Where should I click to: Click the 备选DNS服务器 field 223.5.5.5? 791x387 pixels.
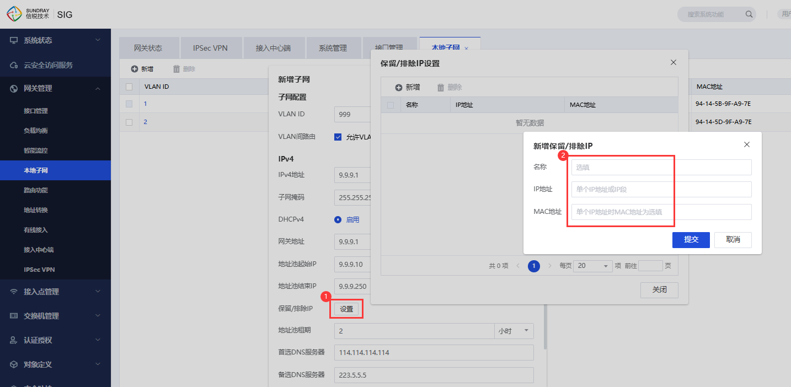coord(434,375)
